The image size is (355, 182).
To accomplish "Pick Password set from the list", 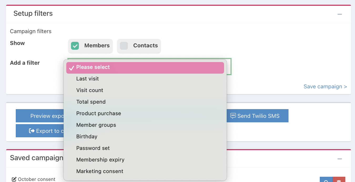I will tap(93, 148).
